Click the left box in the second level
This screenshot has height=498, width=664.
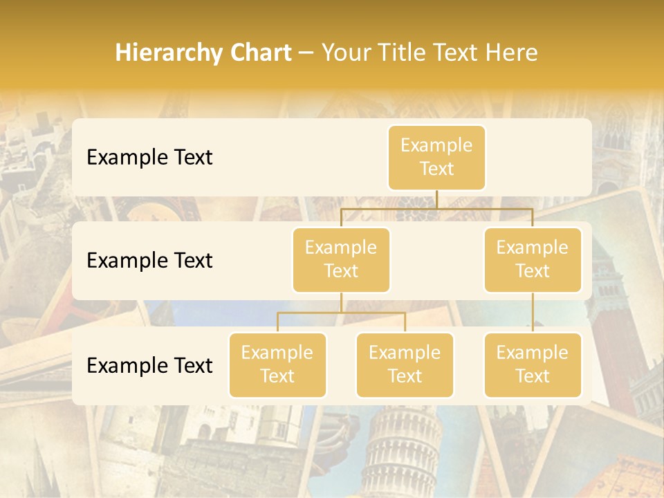(x=341, y=259)
